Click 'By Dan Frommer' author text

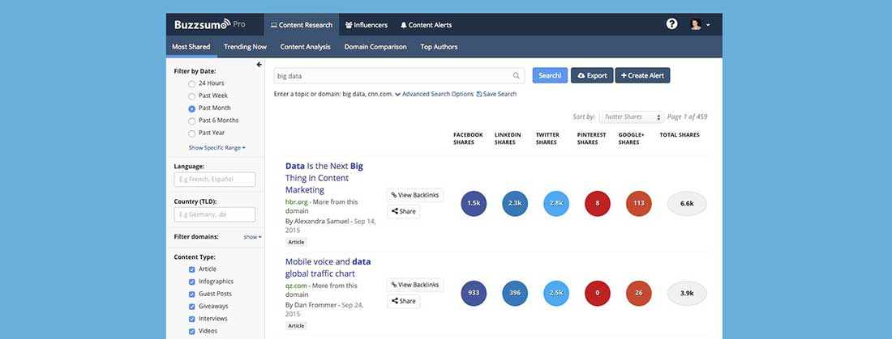tap(311, 305)
